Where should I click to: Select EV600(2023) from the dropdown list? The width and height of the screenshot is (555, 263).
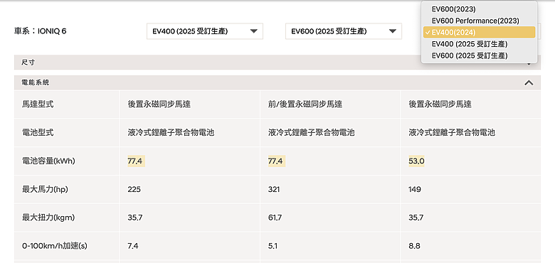click(480, 9)
